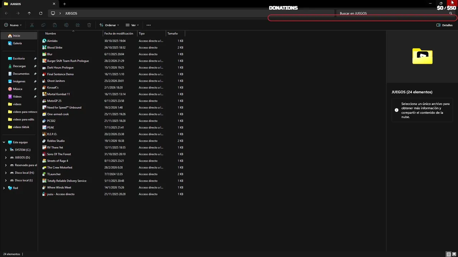The height and width of the screenshot is (257, 458).
Task: Open Escritorio quick access folder
Action: pos(19,59)
